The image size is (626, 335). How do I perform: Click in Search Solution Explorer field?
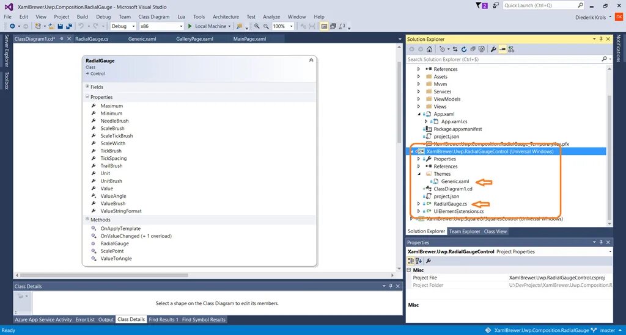[x=503, y=59]
